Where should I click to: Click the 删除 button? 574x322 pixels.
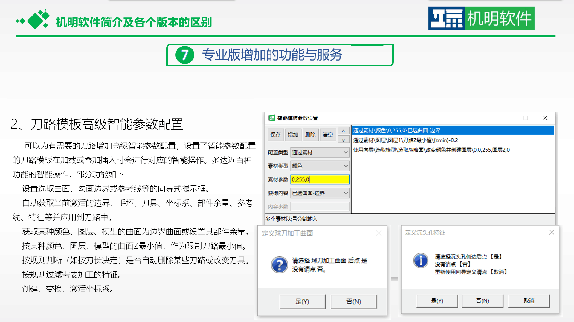[310, 135]
